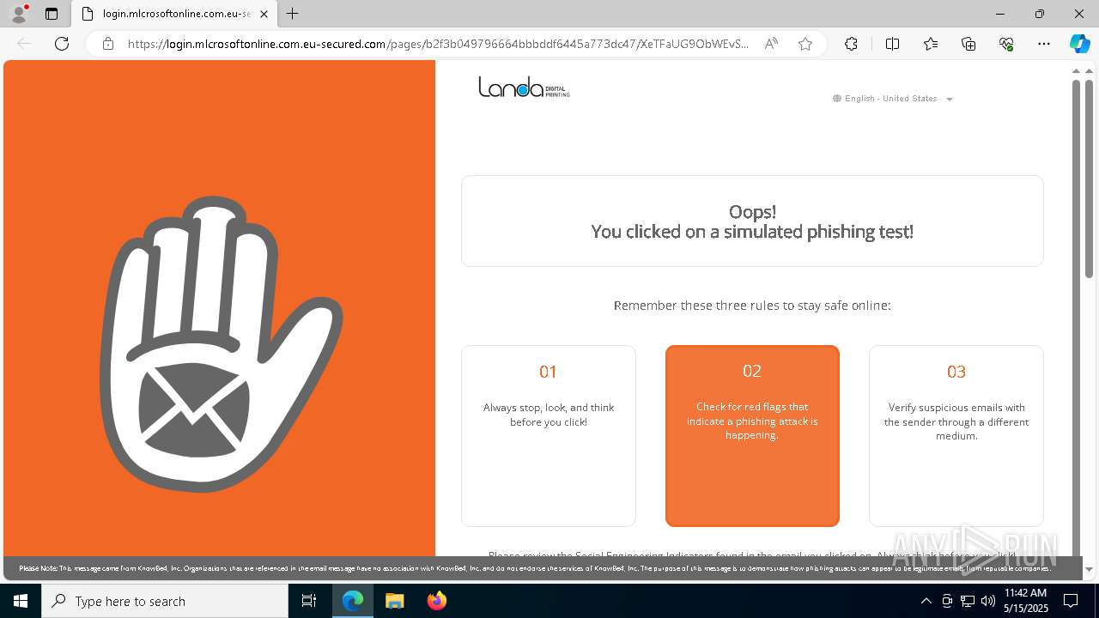Open the Favorites list
This screenshot has width=1099, height=618.
click(x=931, y=44)
